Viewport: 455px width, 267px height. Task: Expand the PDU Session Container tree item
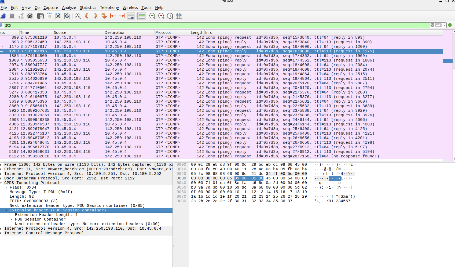12,219
